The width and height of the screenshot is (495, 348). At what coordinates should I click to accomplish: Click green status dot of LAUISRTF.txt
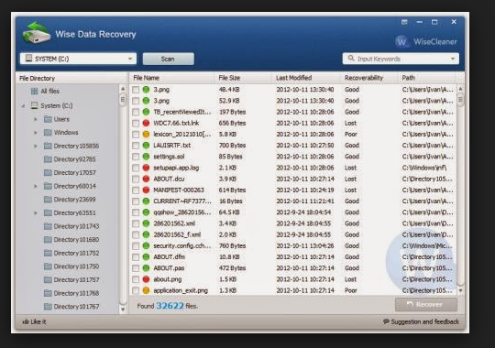pos(146,146)
